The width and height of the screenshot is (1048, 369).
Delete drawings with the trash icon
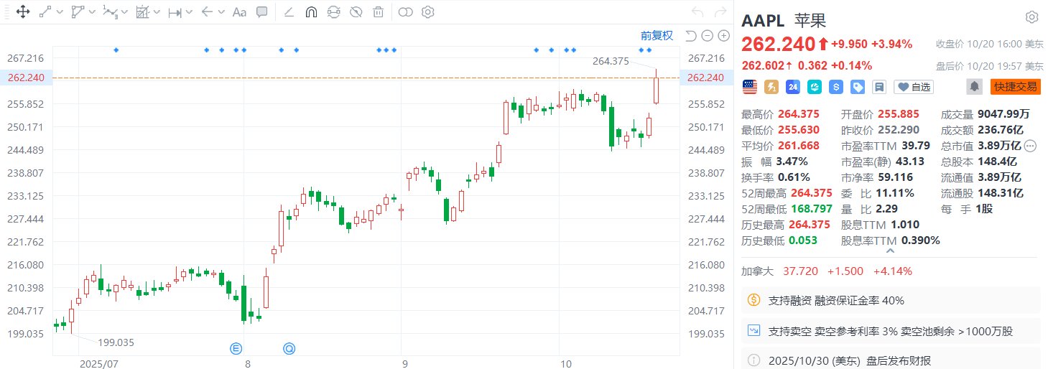click(379, 12)
